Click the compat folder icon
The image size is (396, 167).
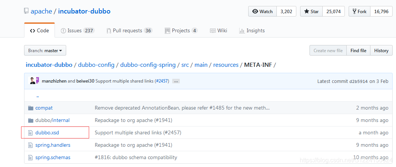pos(31,108)
